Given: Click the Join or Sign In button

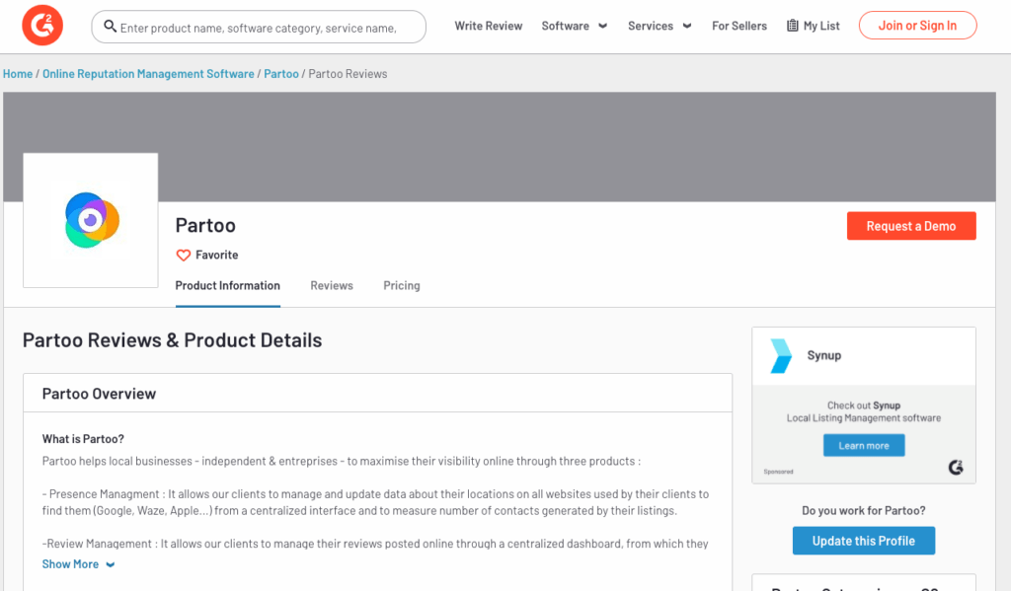Looking at the screenshot, I should (x=917, y=26).
